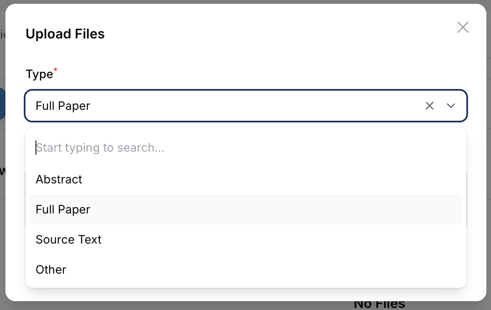Clear the selected Full Paper value
Image resolution: width=491 pixels, height=310 pixels.
pos(430,106)
